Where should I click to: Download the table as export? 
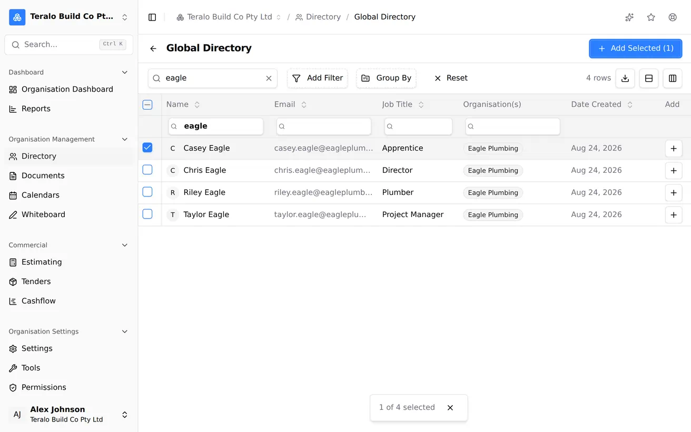pyautogui.click(x=625, y=78)
